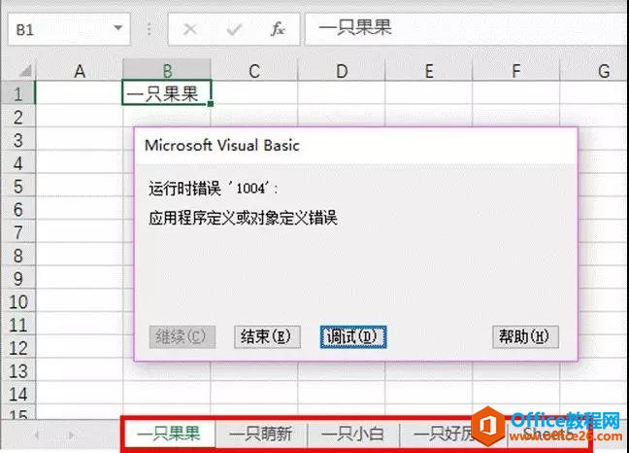The width and height of the screenshot is (629, 453).
Task: Click the Name Box showing B1
Action: pos(69,29)
